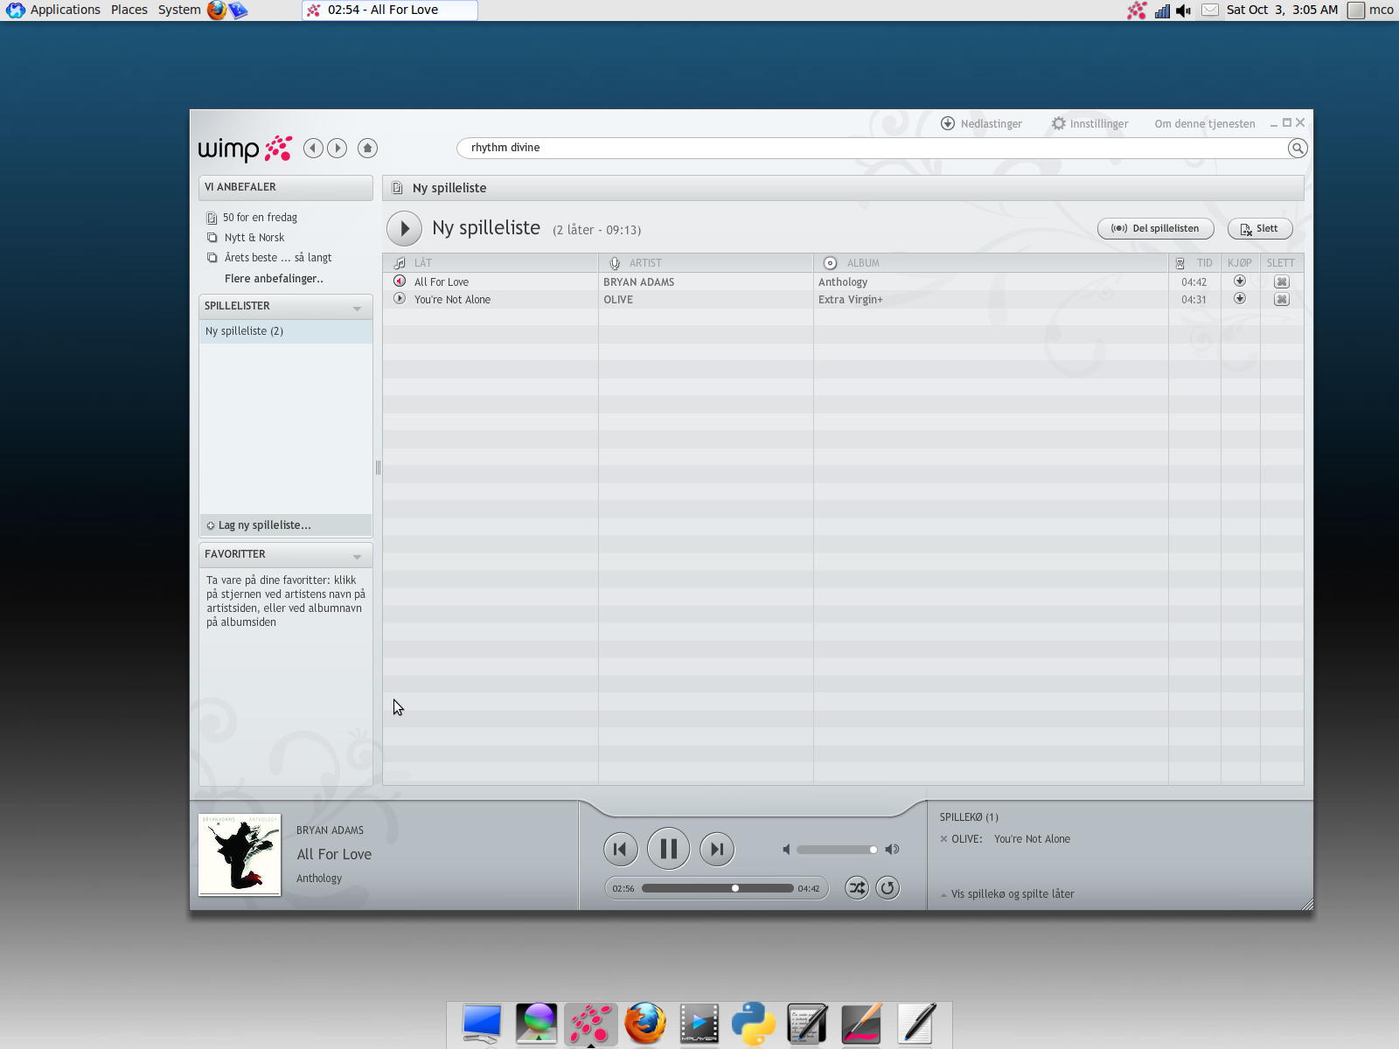Remove OLIVE song from play queue
Viewport: 1399px width, 1049px height.
click(943, 839)
